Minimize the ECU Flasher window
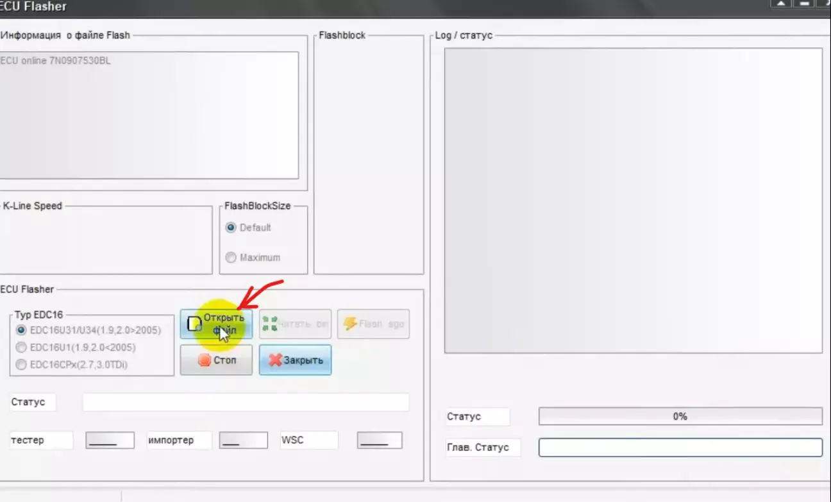Image resolution: width=831 pixels, height=502 pixels. [804, 4]
